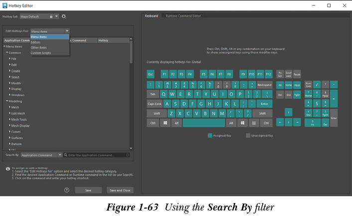
Task: Click the Caps Lock key
Action: (155, 104)
